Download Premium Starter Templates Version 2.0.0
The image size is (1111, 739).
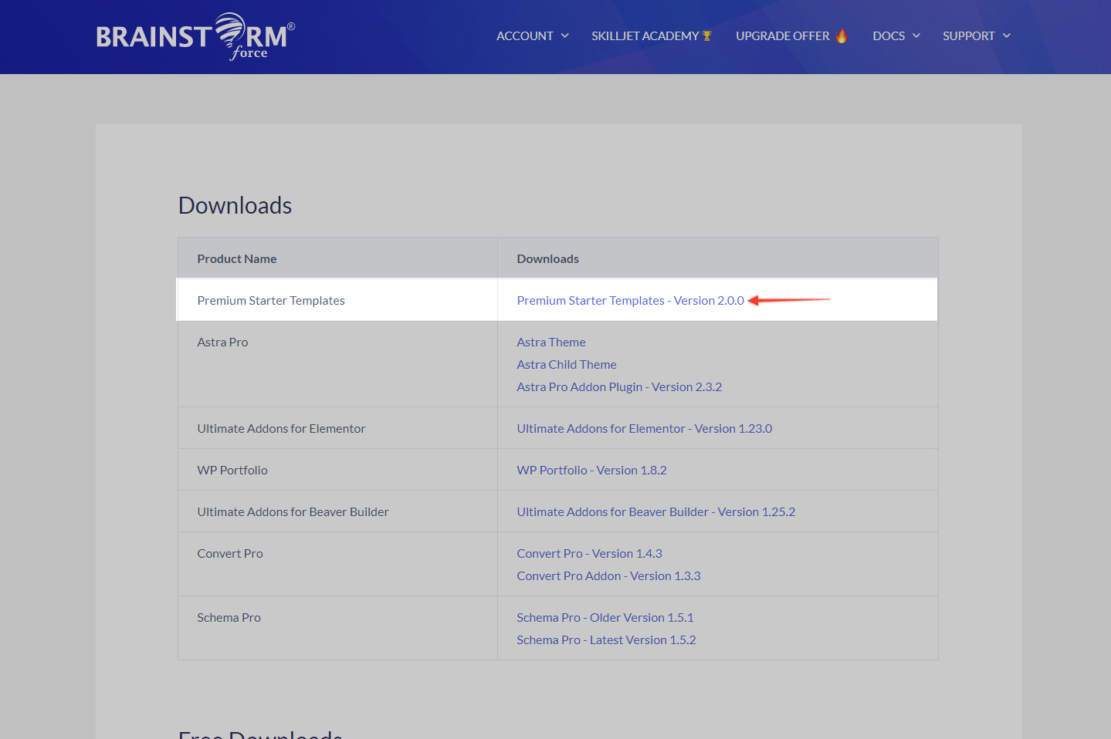tap(631, 300)
